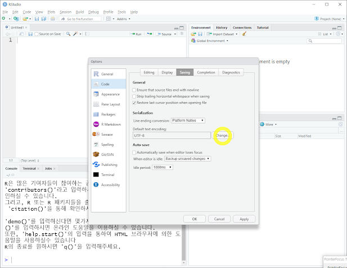Click the Create Project icon in toolbar
The image size is (347, 268).
click(16, 19)
